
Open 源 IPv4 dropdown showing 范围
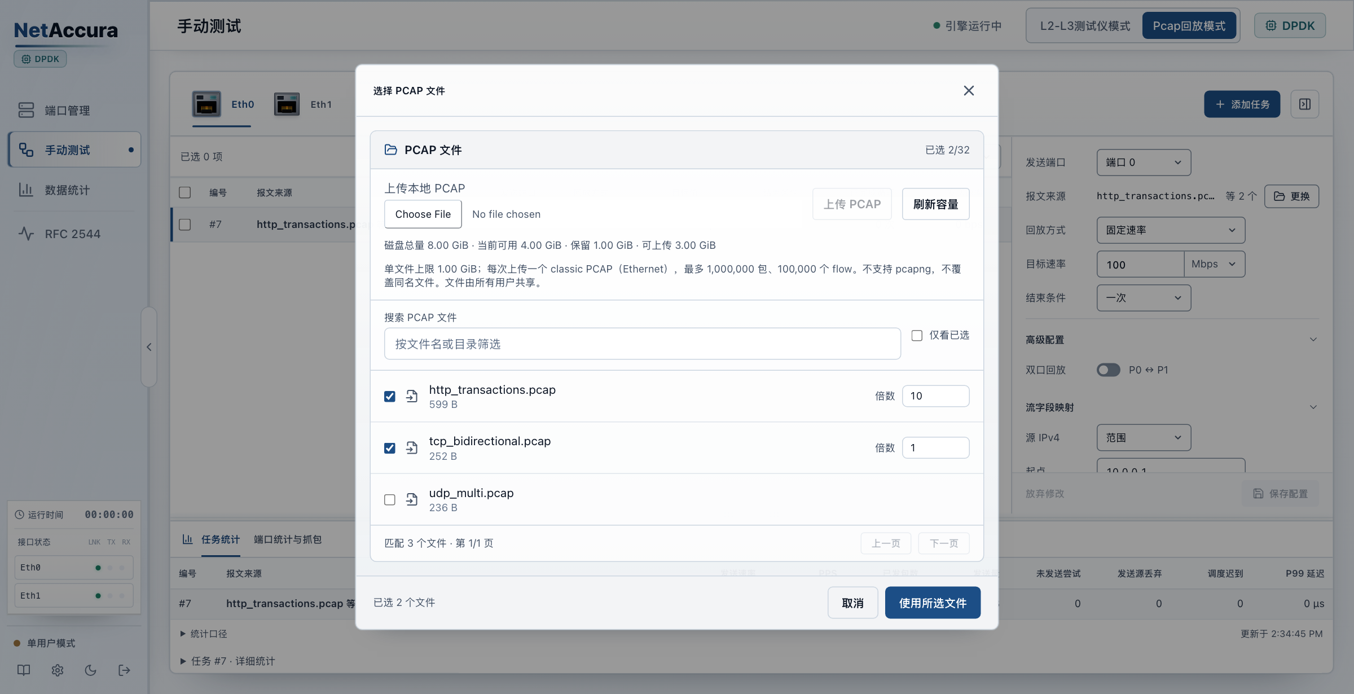1144,438
